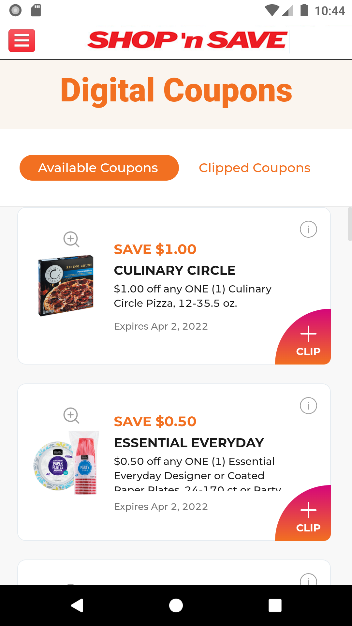This screenshot has width=352, height=626.
Task: Open info for the third coupon card
Action: tap(308, 580)
